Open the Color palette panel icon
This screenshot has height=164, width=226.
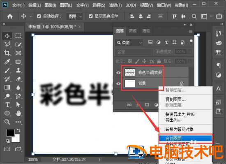pyautogui.click(x=219, y=43)
